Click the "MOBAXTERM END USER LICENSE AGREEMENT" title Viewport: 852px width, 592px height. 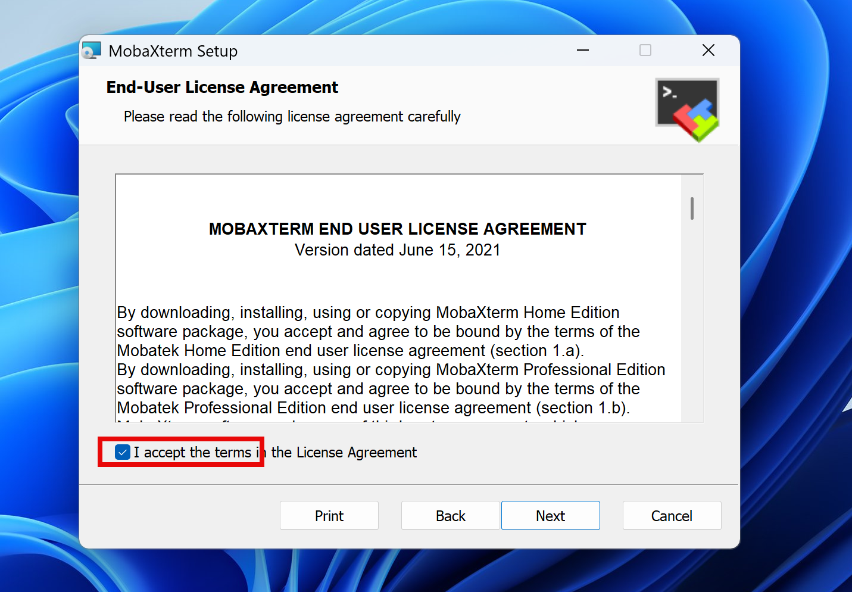pos(397,229)
